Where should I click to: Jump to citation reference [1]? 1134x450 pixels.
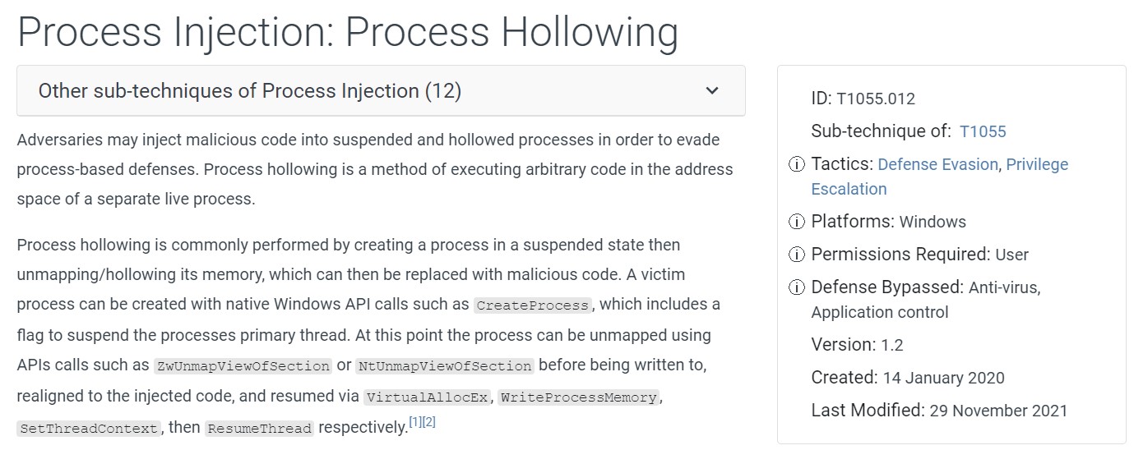(x=414, y=422)
